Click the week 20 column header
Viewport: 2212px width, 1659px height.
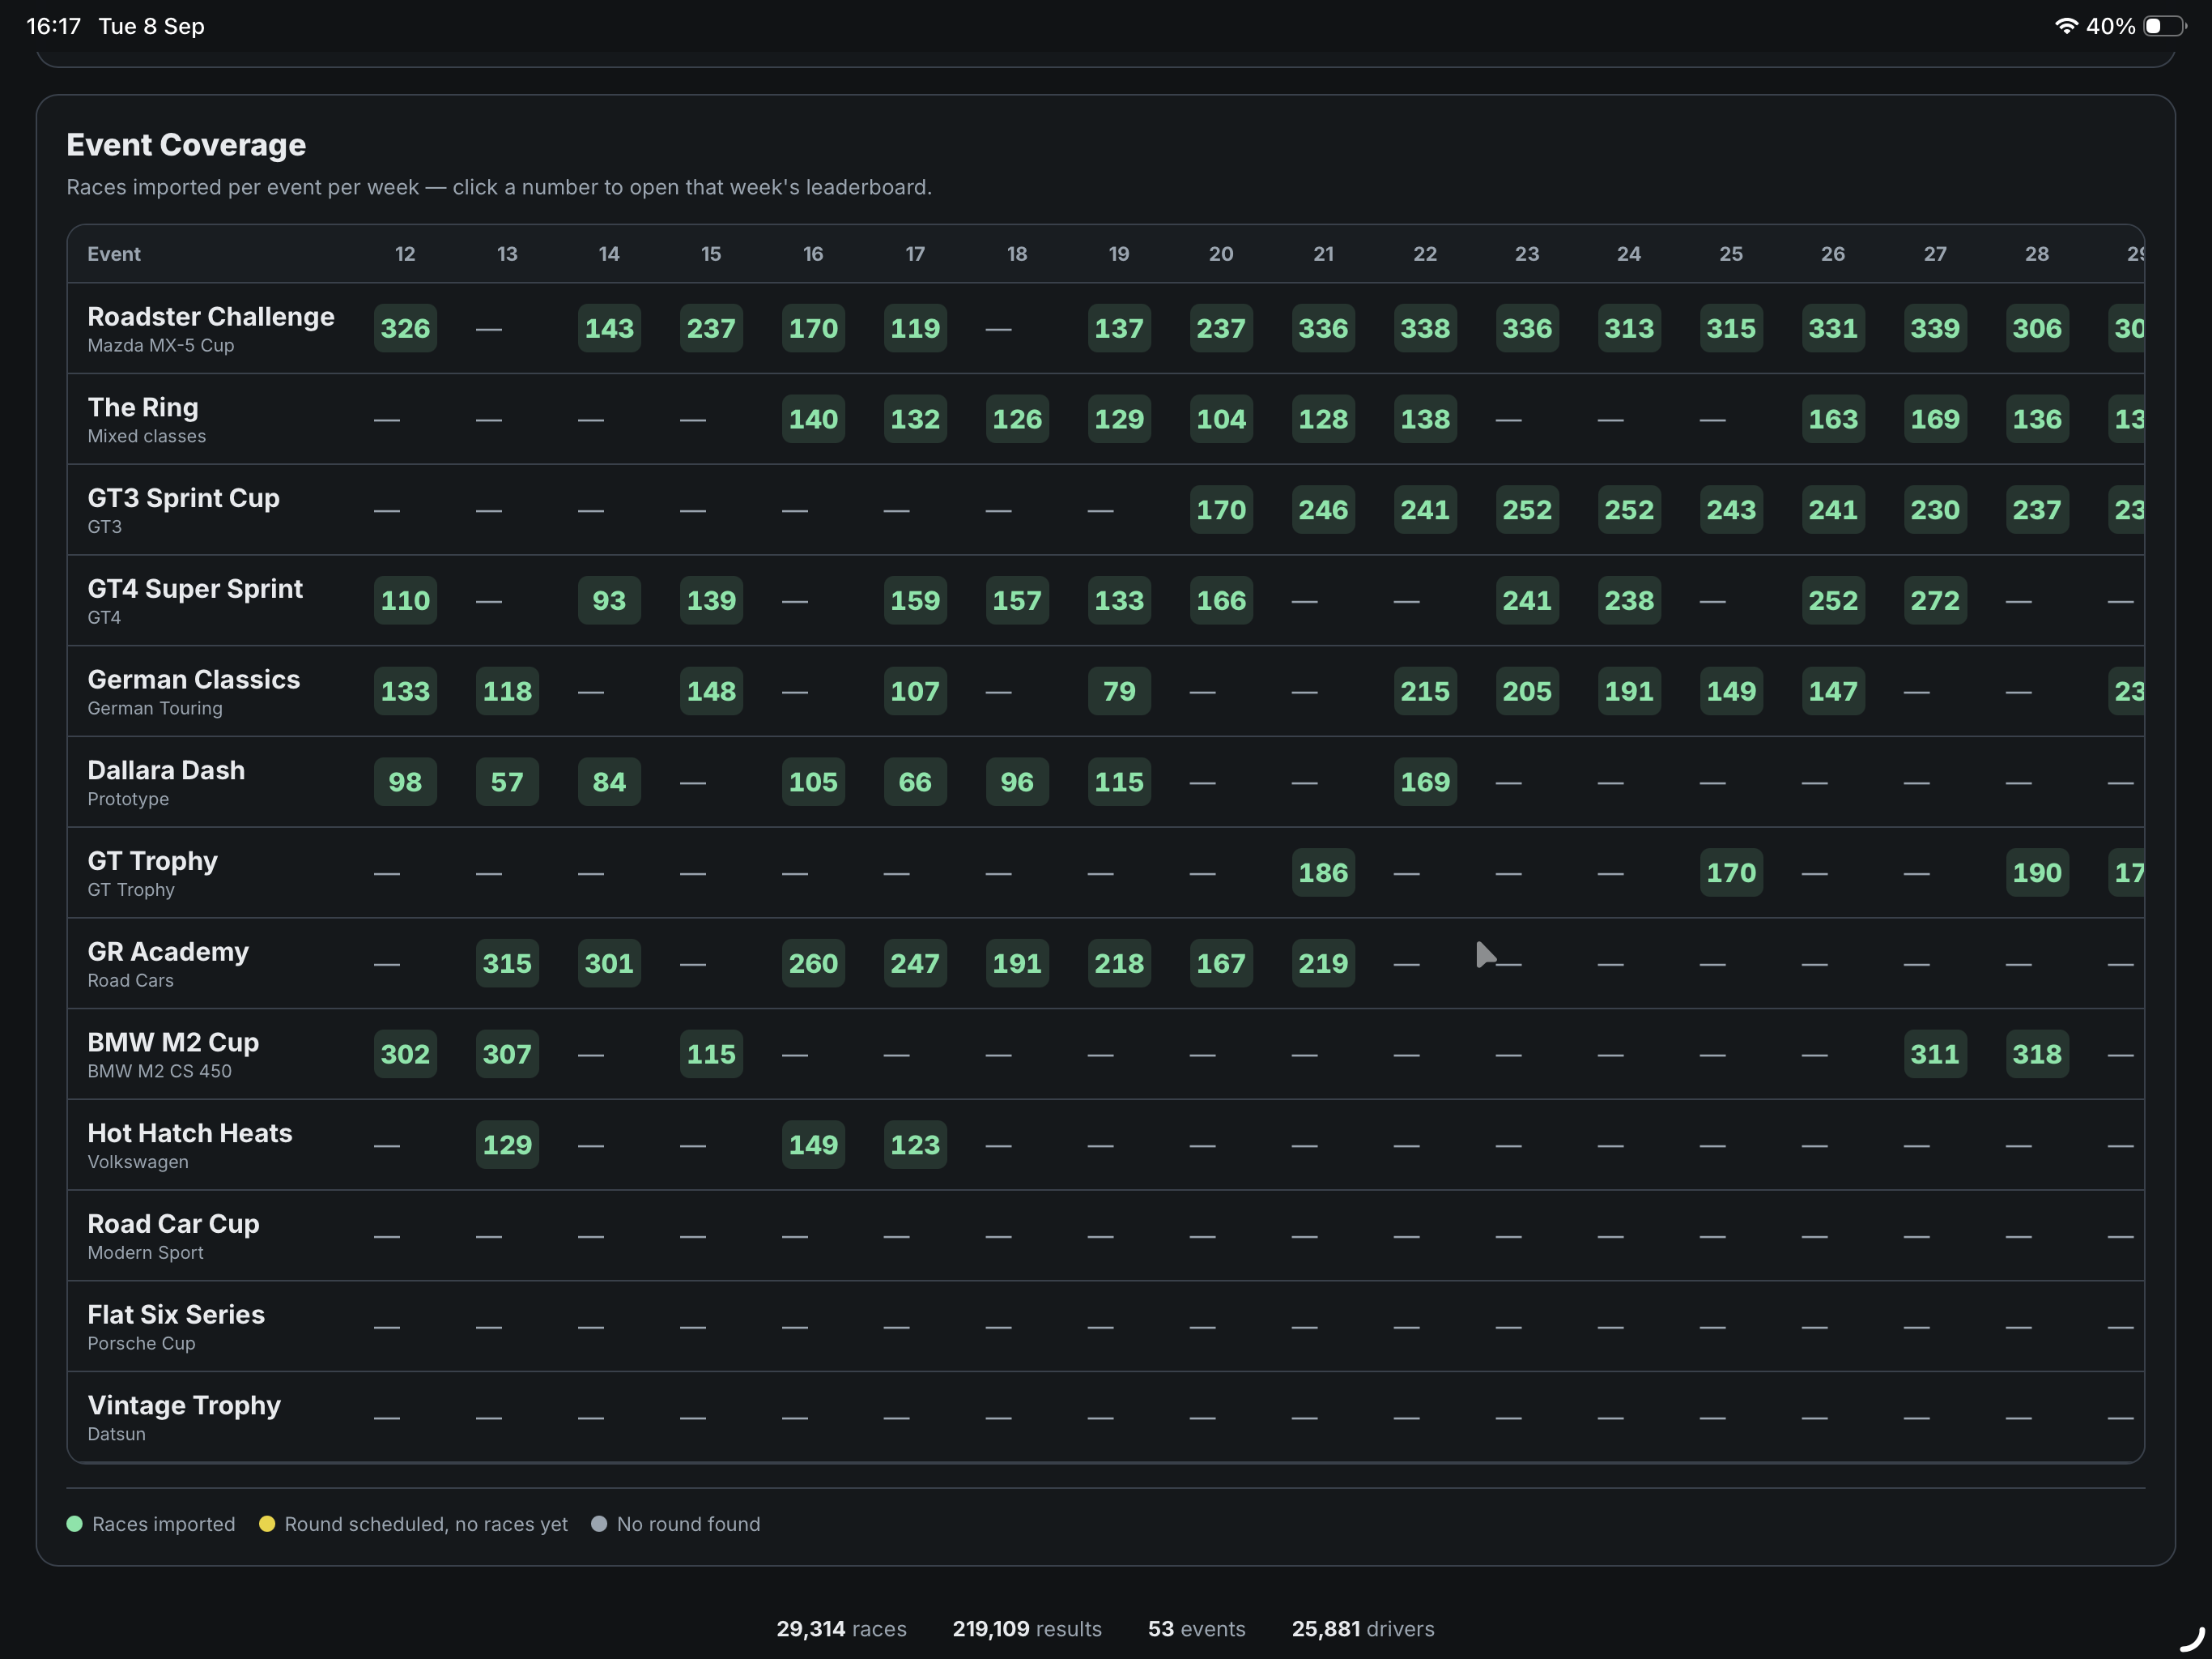pyautogui.click(x=1221, y=254)
